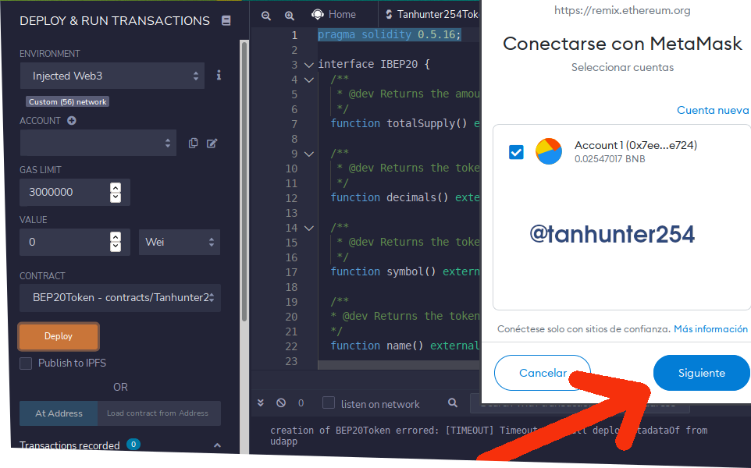Open the Environment dropdown set to Injected Web3
This screenshot has width=751, height=468.
click(x=112, y=76)
